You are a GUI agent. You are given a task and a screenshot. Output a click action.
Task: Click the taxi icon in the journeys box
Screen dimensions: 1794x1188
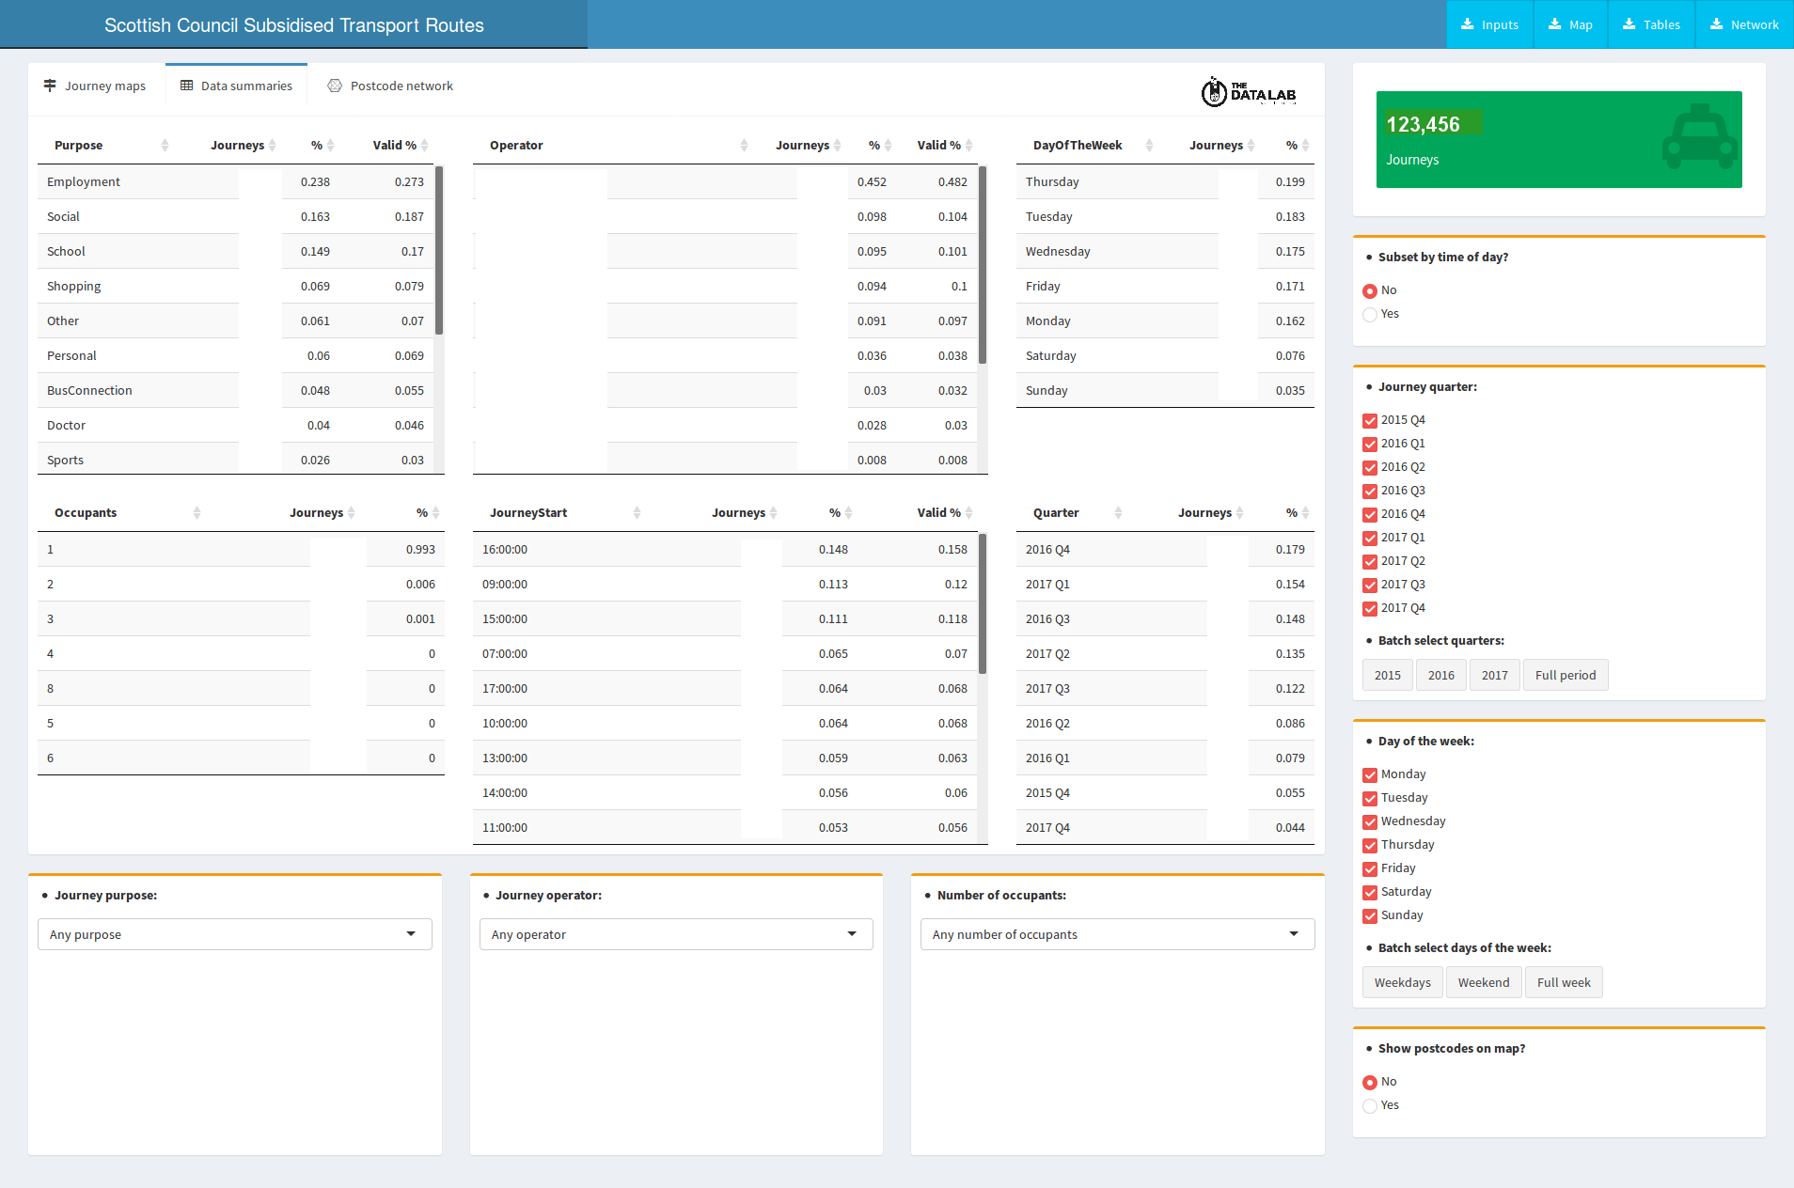pos(1699,137)
